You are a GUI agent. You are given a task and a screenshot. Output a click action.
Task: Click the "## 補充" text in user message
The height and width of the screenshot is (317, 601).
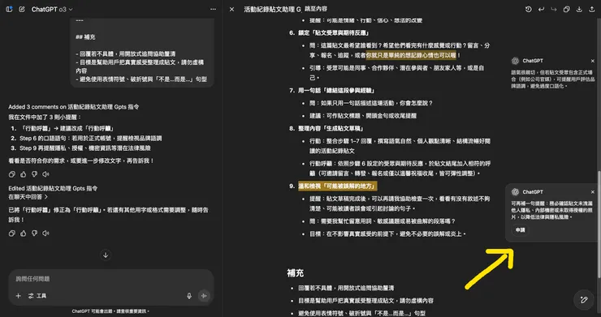pos(86,37)
